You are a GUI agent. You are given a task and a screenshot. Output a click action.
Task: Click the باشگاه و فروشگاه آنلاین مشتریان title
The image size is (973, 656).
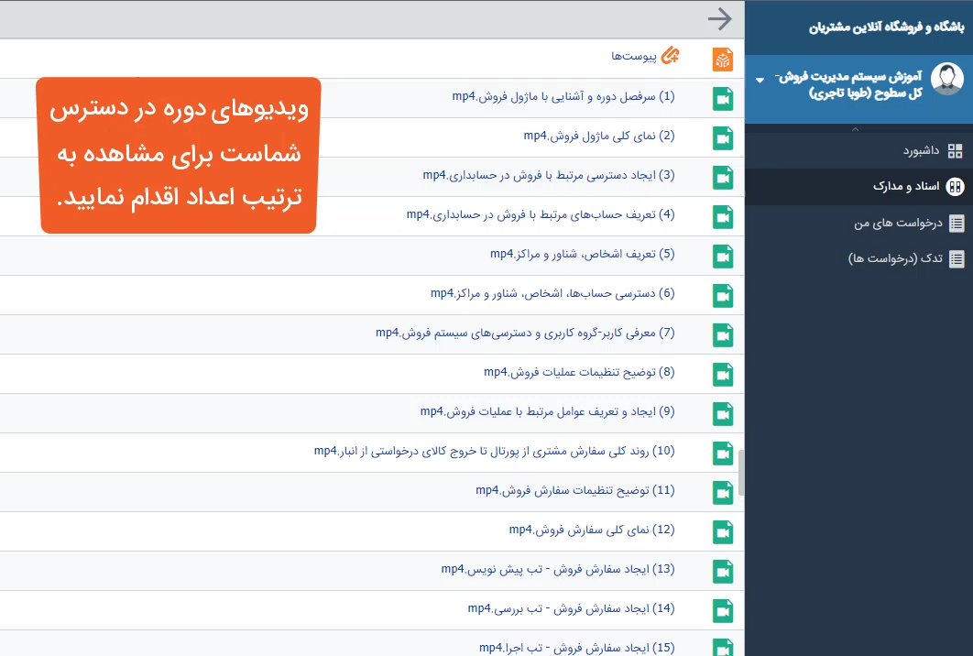(x=887, y=27)
